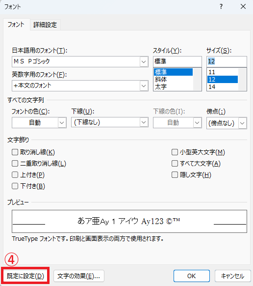
Task: Select size 14 in the list
Action: point(223,86)
